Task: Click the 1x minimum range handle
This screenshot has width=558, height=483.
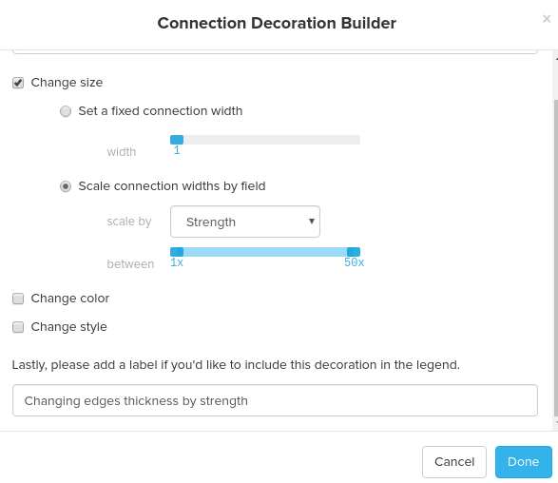Action: point(177,252)
